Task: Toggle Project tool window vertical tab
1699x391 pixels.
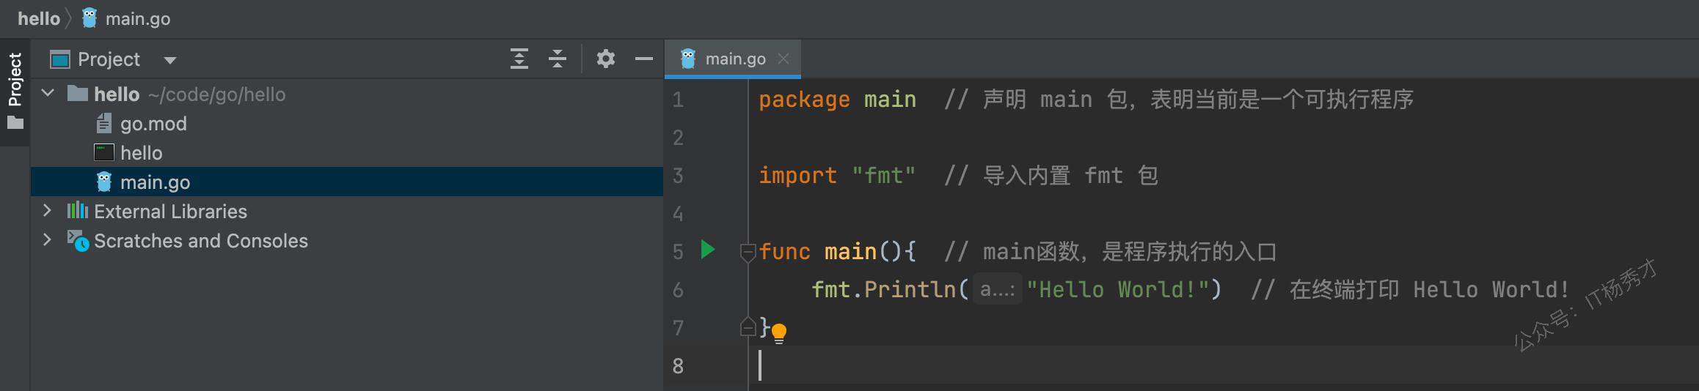Action: (x=15, y=79)
